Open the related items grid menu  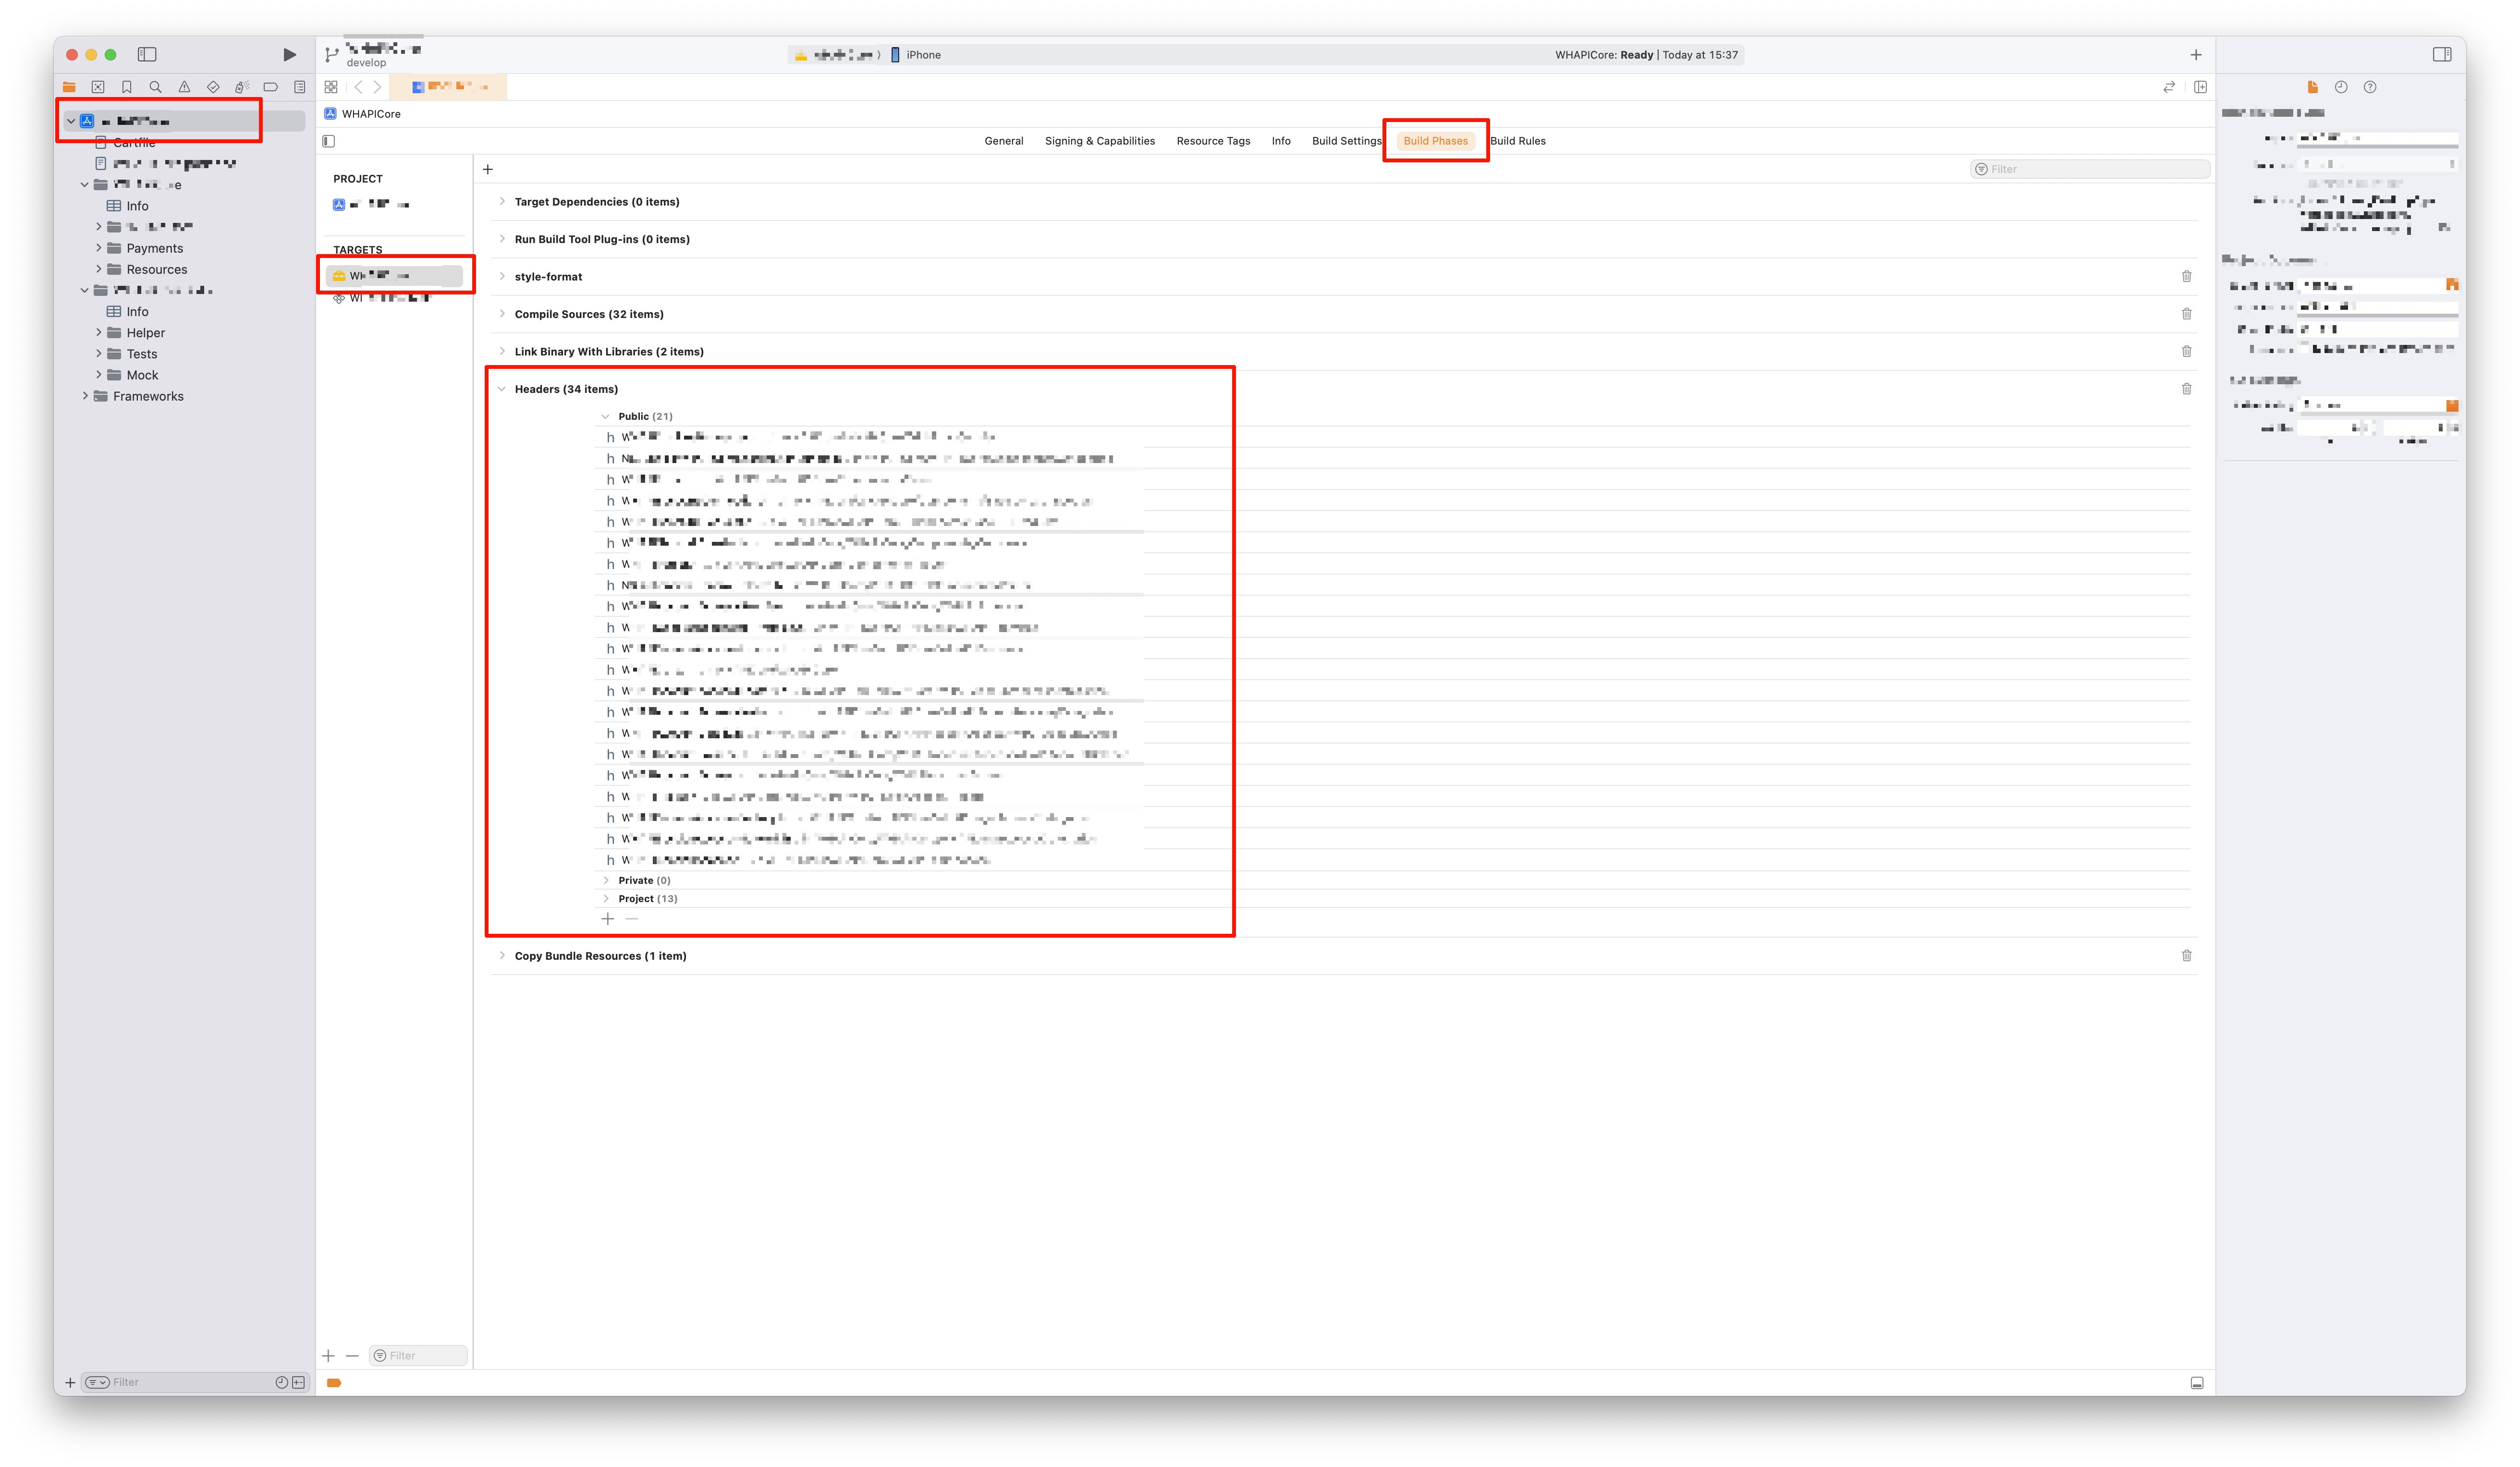click(x=331, y=87)
